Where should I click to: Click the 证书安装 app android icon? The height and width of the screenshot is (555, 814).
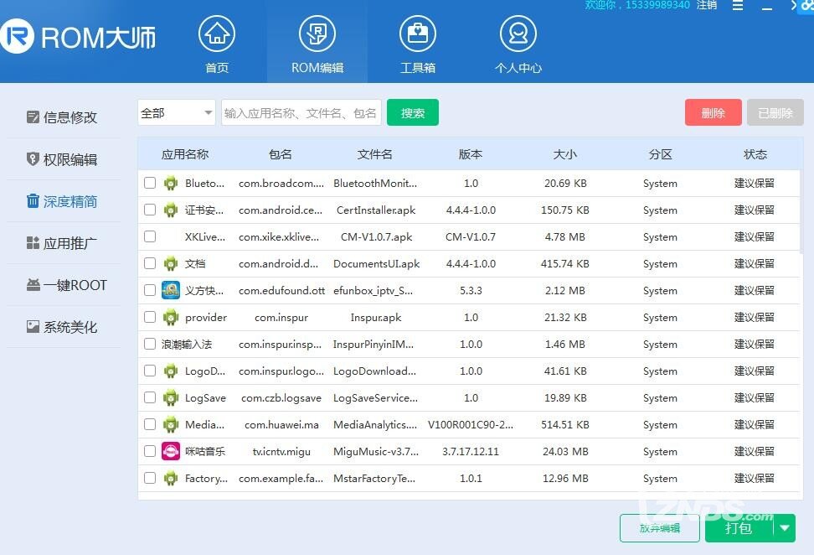pyautogui.click(x=171, y=210)
